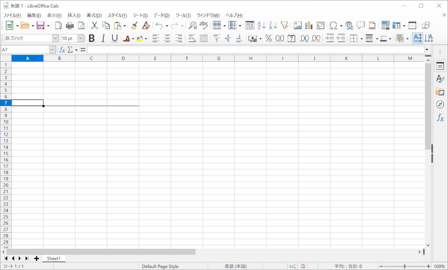Insert comment speech bubble icon
Image resolution: width=448 pixels, height=270 pixels.
(x=361, y=25)
